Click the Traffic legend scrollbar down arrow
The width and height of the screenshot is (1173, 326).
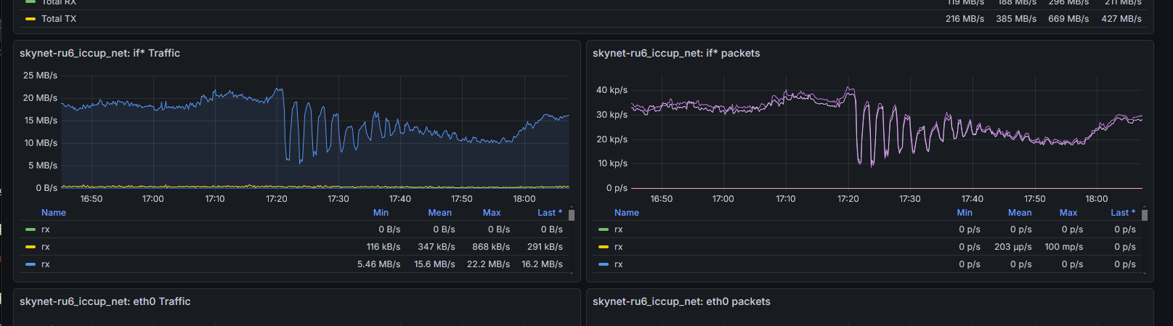point(572,274)
